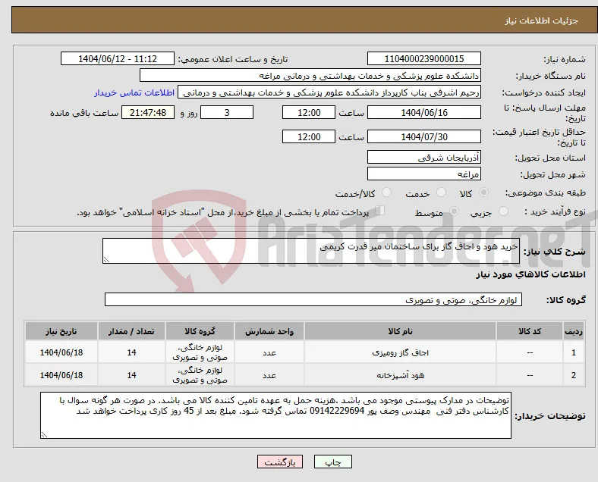Click the اطلاعات کالاهای مورد نیاز heading

pos(530,274)
